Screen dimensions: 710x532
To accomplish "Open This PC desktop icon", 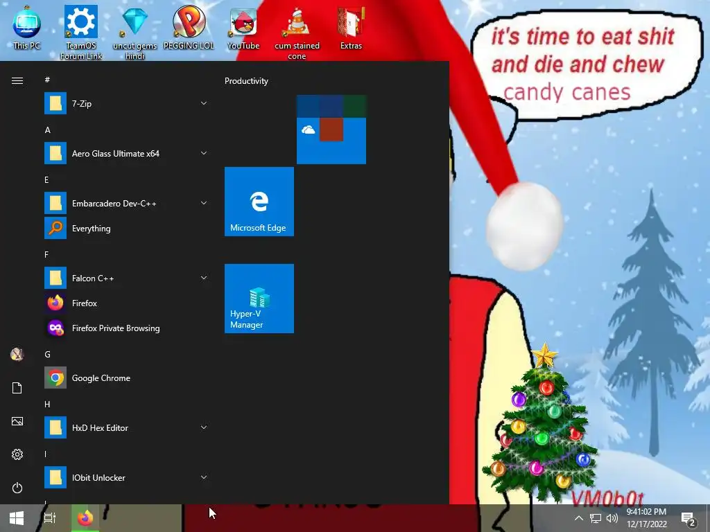I will [27, 27].
